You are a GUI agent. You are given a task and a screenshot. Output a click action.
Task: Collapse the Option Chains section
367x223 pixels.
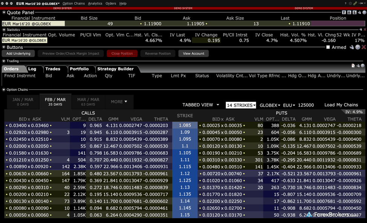coord(4,90)
